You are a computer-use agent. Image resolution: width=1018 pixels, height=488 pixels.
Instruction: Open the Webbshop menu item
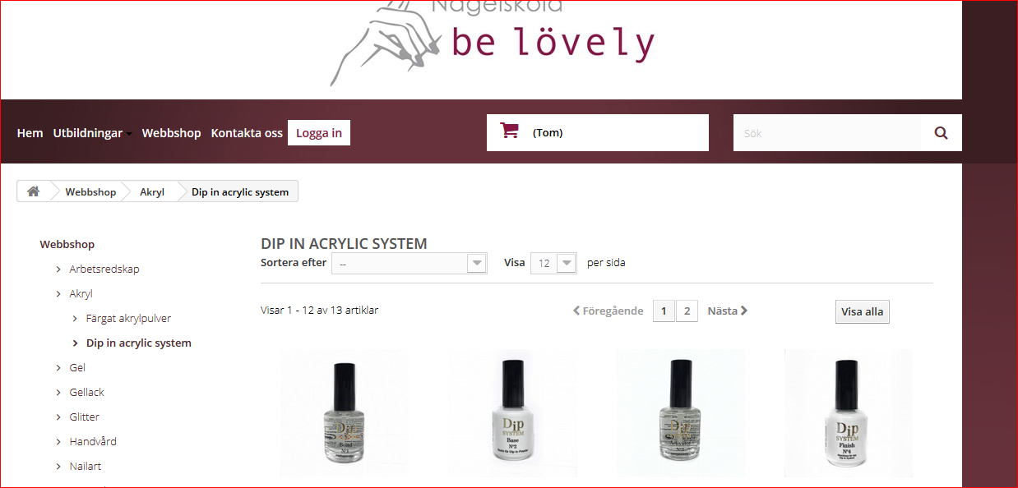click(171, 133)
